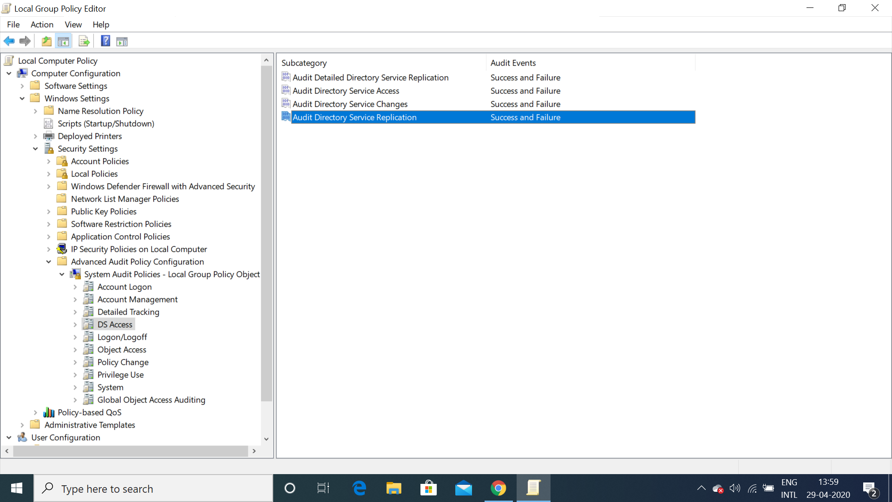Viewport: 892px width, 502px height.
Task: Collapse Advanced Audit Policy Configuration node
Action: click(x=49, y=262)
